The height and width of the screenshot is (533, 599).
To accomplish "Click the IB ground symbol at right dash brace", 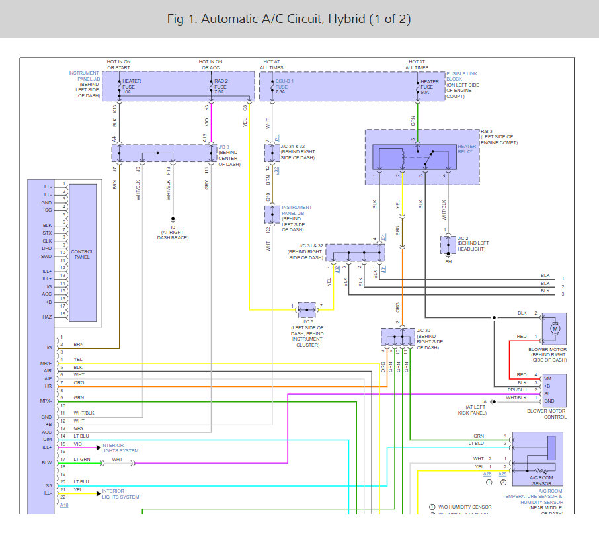I will pyautogui.click(x=173, y=220).
